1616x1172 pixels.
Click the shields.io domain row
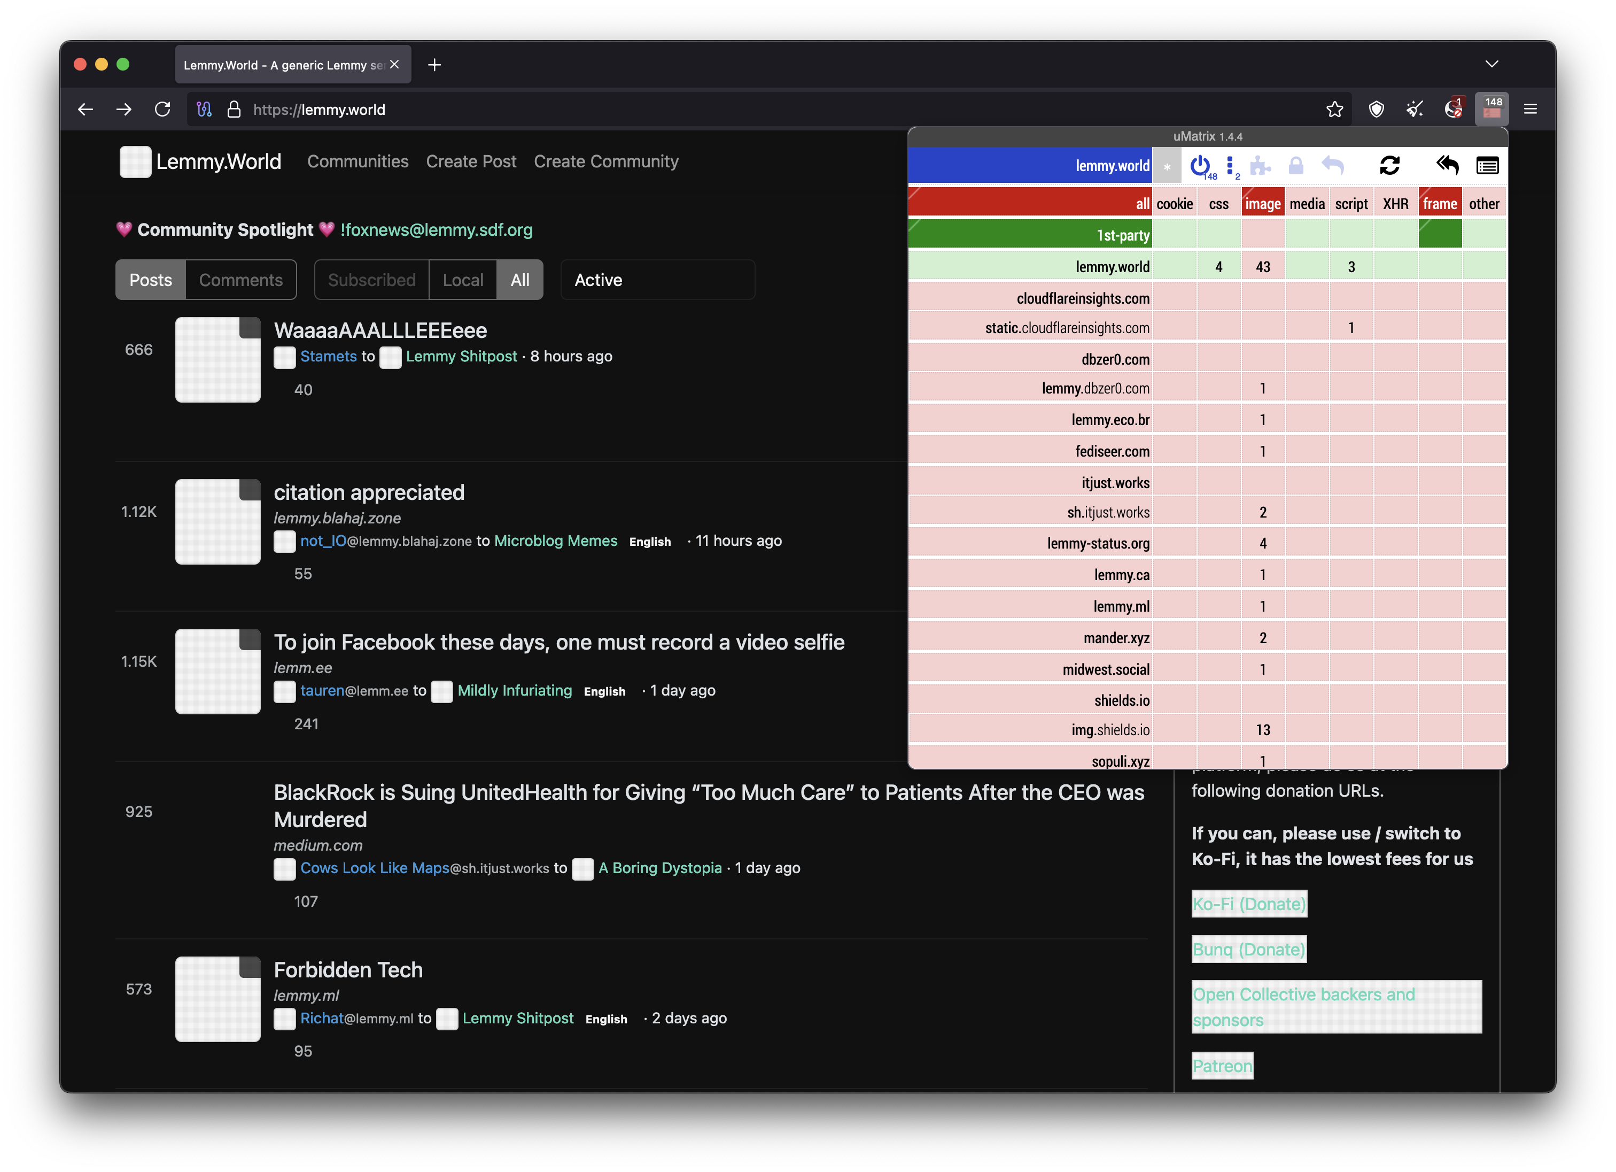coord(1030,700)
